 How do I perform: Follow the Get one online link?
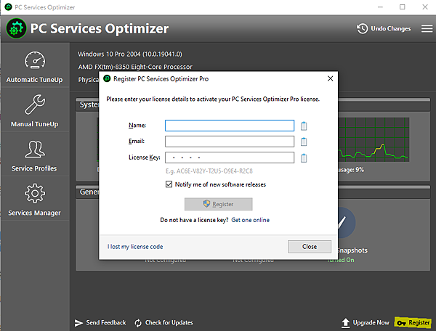pyautogui.click(x=250, y=220)
